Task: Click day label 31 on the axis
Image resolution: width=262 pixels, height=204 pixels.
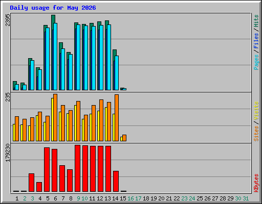Action: point(246,198)
